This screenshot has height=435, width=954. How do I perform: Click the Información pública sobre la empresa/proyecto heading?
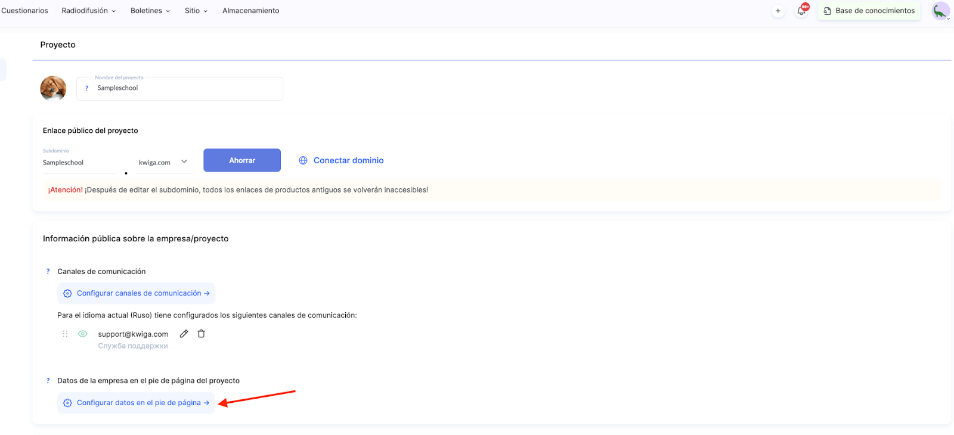click(136, 238)
